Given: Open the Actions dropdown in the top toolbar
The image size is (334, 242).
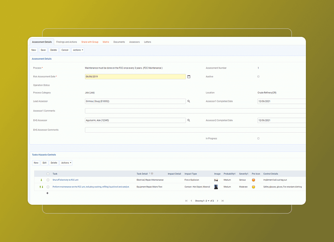Looking at the screenshot, I should click(x=79, y=50).
